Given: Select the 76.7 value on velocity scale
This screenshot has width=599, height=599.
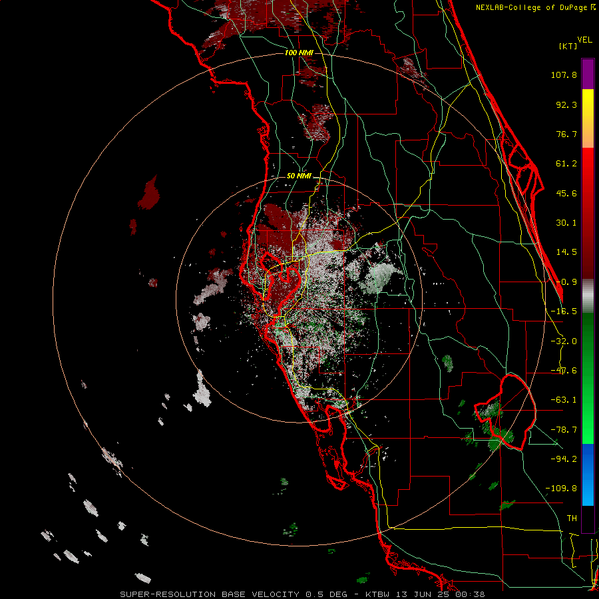Looking at the screenshot, I should click(566, 134).
